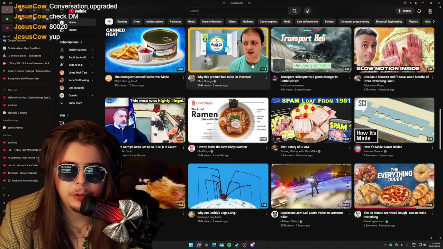Screen dimensions: 443x249
Task: Open options menu for Pizza Stretching FAILS video
Action: (433, 77)
